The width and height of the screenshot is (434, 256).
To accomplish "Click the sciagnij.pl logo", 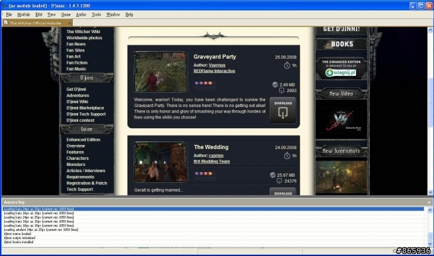I will pyautogui.click(x=340, y=72).
